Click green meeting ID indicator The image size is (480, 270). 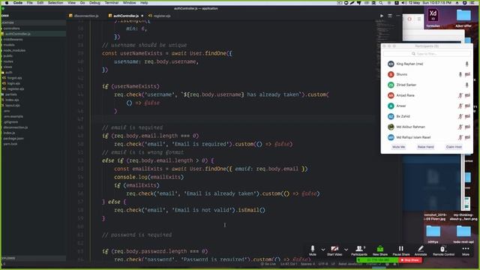[378, 260]
